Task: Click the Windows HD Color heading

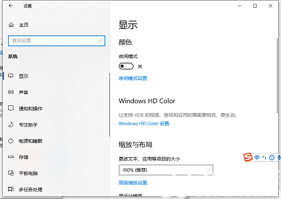Action: coord(147,101)
